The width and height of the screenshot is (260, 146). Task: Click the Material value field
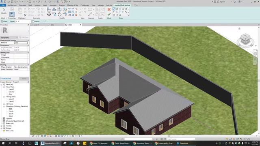coord(21,43)
